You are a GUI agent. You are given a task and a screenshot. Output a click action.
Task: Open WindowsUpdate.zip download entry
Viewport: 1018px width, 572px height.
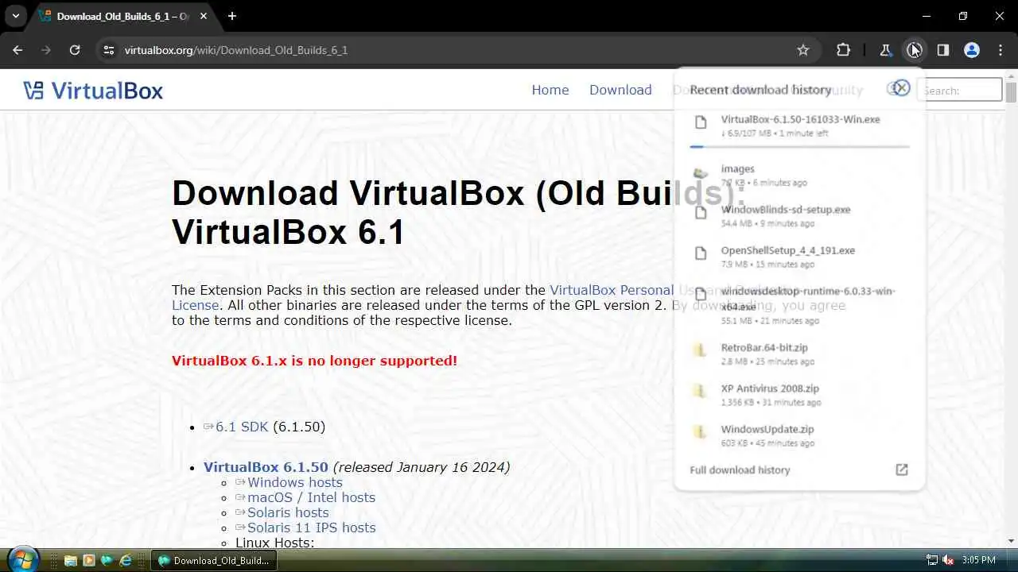(799, 435)
